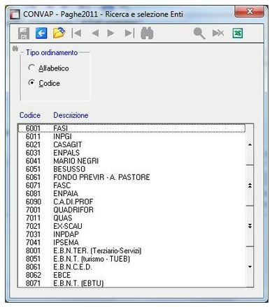This screenshot has height=307, width=272.
Task: Select row 7011 QUAS
Action: (131, 218)
